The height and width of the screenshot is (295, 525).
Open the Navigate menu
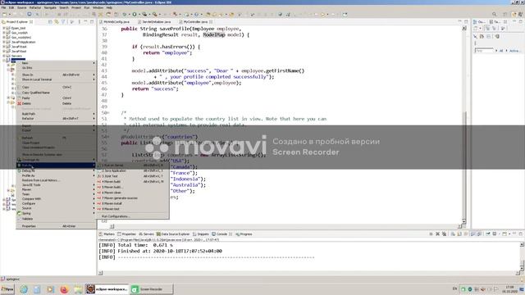(50, 7)
